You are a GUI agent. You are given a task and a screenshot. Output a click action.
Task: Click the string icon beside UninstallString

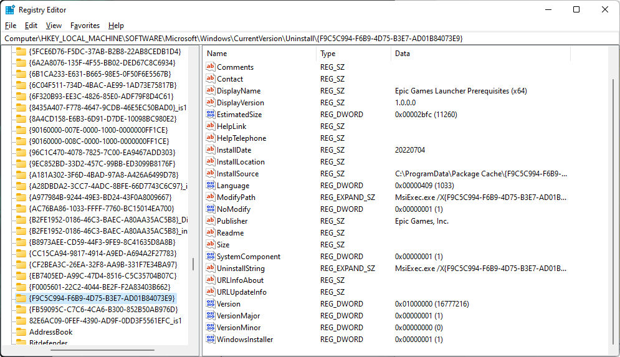(x=211, y=268)
